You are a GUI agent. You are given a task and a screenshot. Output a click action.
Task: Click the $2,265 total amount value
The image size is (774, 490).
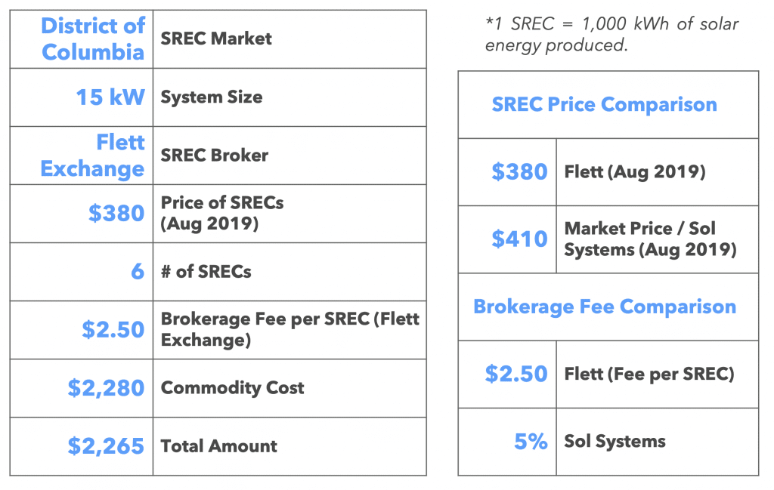point(106,445)
